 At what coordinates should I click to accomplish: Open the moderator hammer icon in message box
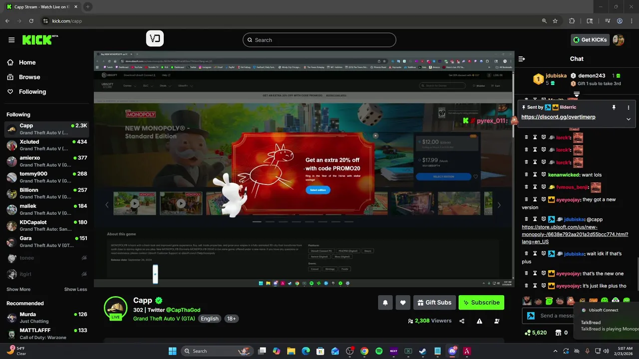[531, 316]
